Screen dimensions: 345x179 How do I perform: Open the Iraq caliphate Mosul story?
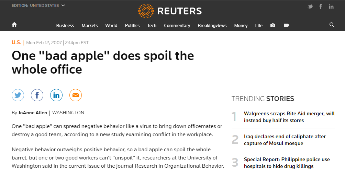pyautogui.click(x=285, y=140)
